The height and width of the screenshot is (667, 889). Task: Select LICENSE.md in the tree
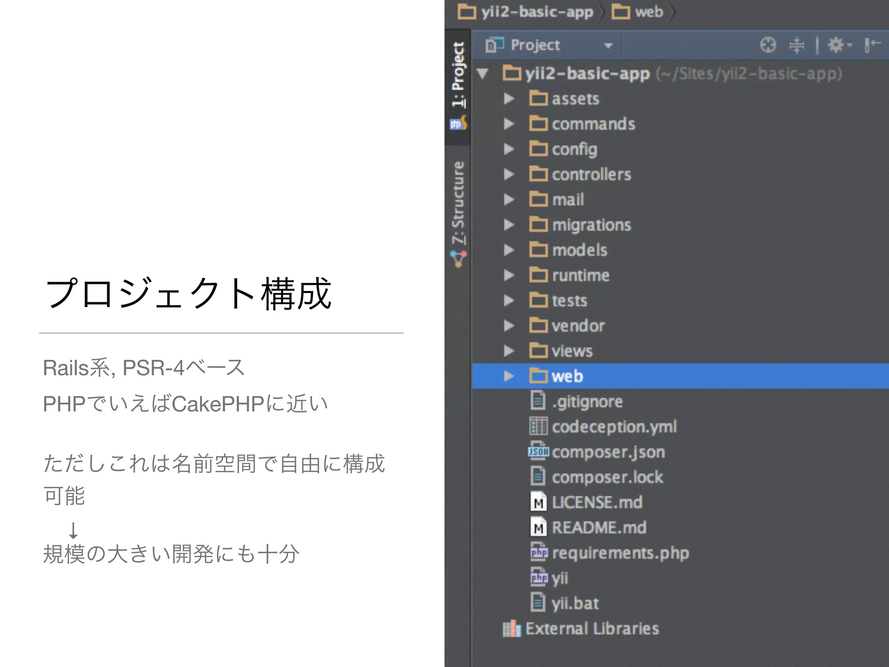click(597, 502)
